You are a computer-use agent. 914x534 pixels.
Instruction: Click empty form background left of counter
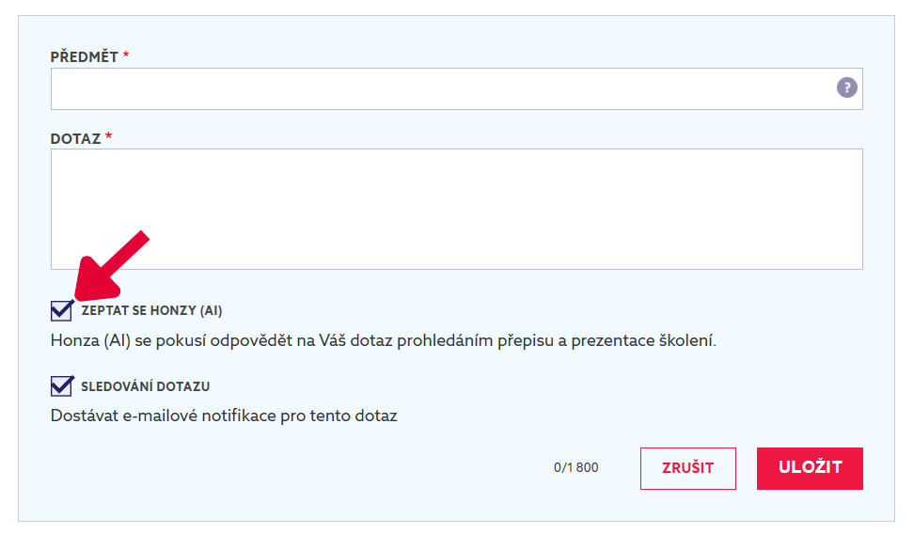point(292,468)
